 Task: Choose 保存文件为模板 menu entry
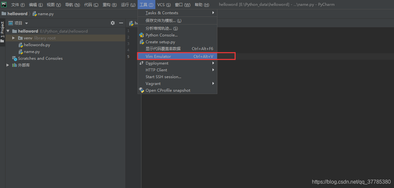point(177,21)
